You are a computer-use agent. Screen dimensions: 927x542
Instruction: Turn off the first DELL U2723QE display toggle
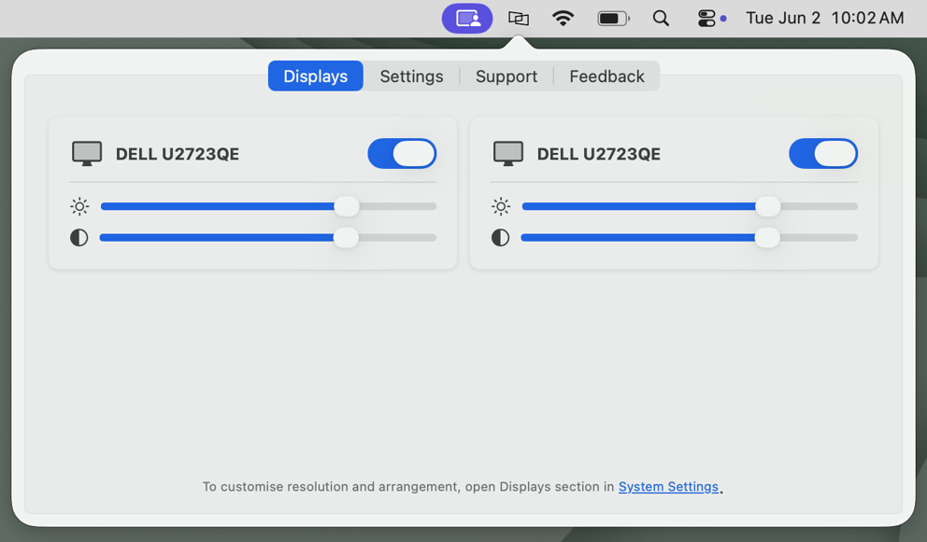click(402, 154)
